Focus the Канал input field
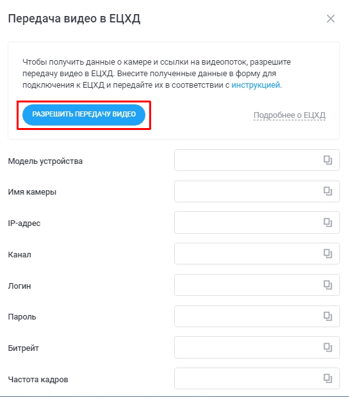 pyautogui.click(x=257, y=254)
